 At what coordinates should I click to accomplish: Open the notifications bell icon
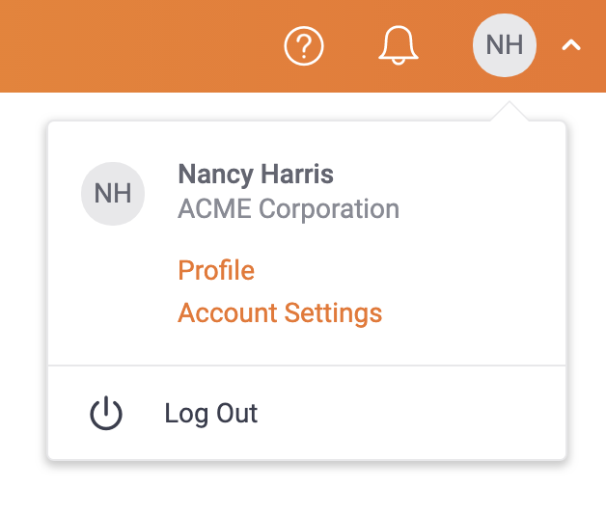(x=399, y=45)
